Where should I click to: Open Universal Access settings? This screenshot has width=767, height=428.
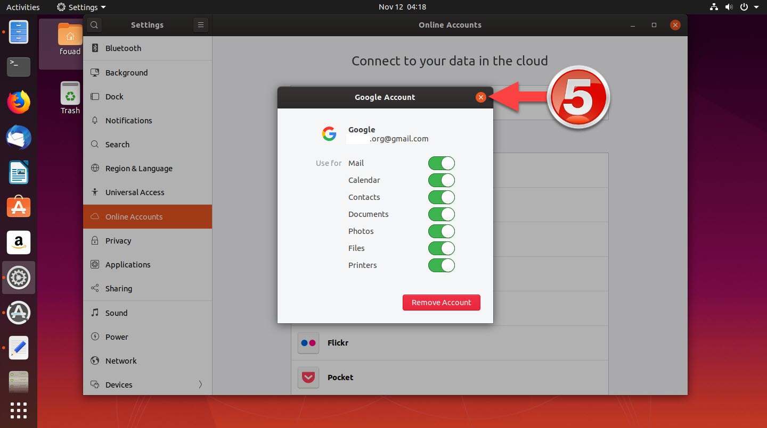click(x=148, y=192)
